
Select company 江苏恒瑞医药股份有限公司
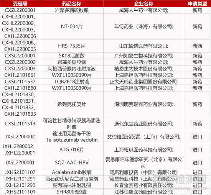click(143, 192)
